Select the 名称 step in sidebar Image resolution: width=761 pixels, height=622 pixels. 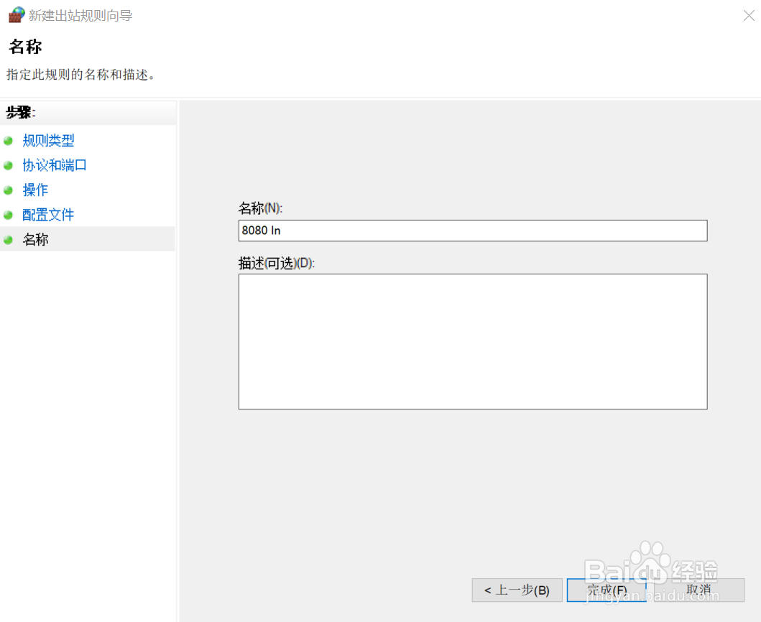(x=35, y=239)
